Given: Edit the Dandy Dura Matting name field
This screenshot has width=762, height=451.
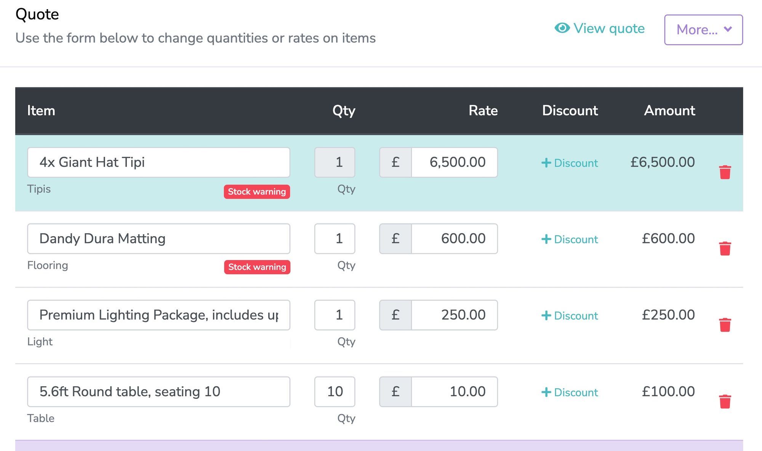Looking at the screenshot, I should 158,239.
